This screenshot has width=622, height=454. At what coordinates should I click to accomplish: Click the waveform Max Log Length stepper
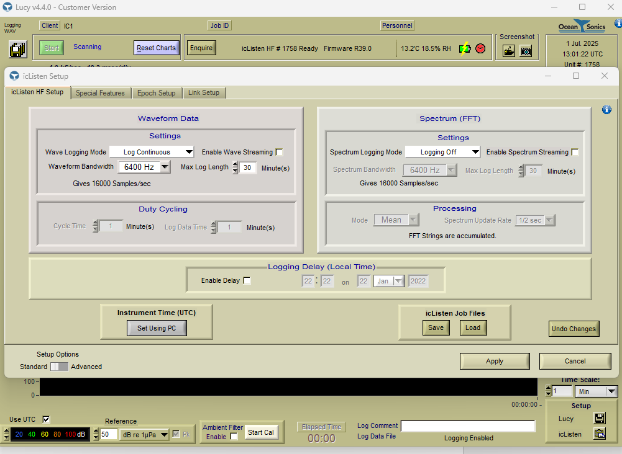236,167
